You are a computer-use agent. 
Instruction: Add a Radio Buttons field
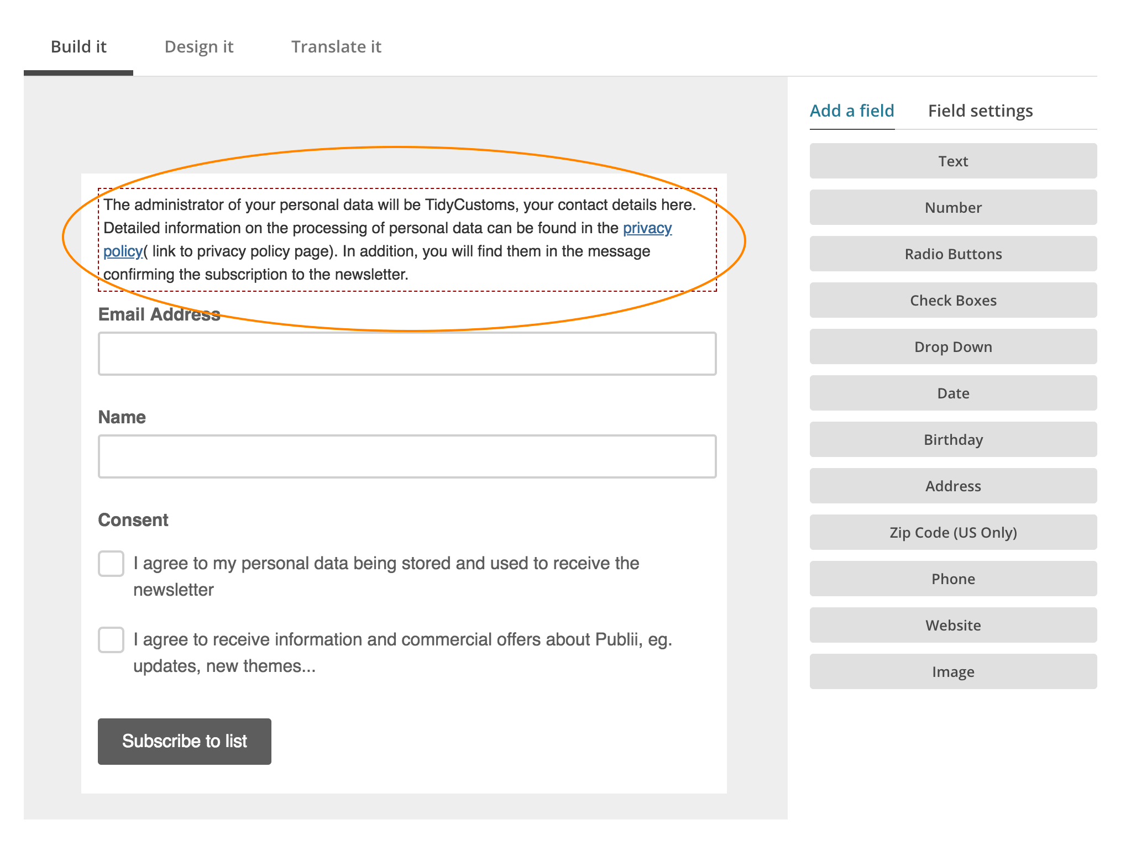click(x=953, y=254)
